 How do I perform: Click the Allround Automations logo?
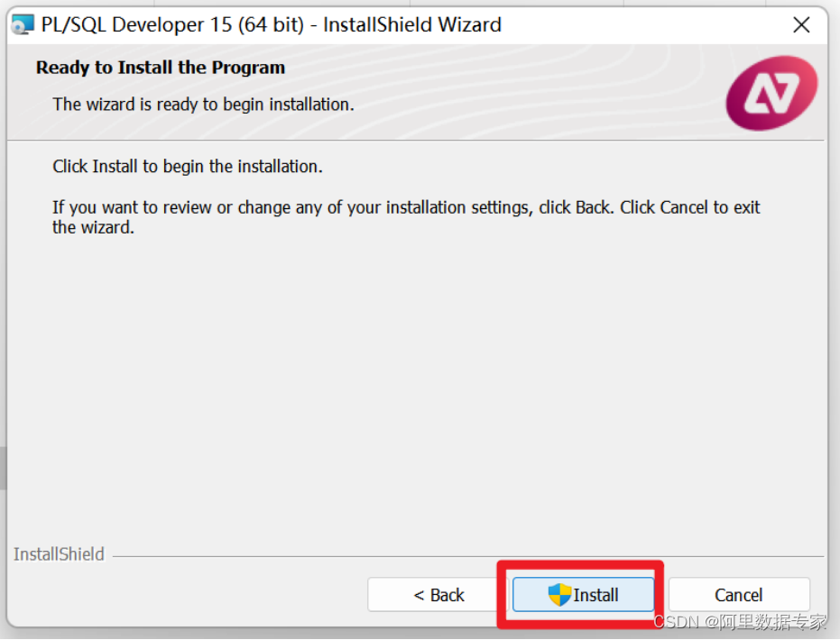pos(771,93)
